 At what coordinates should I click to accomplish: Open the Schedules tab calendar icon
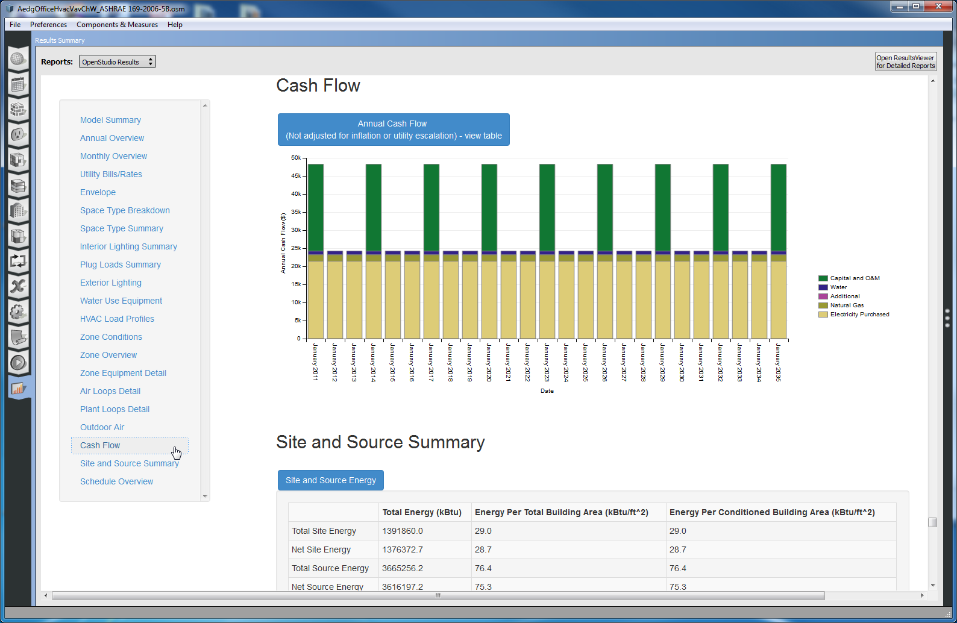point(18,84)
